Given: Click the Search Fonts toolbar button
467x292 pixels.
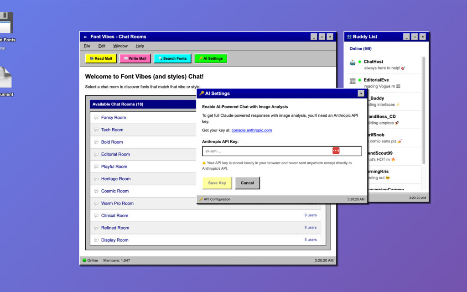Looking at the screenshot, I should point(172,58).
